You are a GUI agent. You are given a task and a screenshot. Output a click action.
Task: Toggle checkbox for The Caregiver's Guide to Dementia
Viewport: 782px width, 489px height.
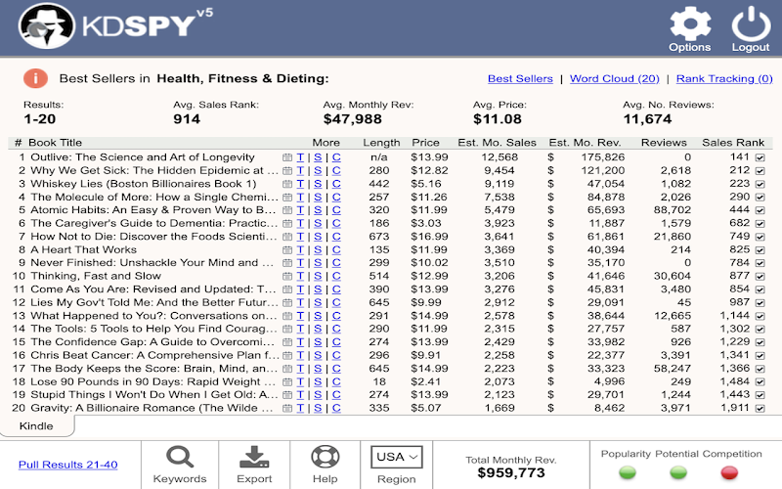click(x=760, y=224)
